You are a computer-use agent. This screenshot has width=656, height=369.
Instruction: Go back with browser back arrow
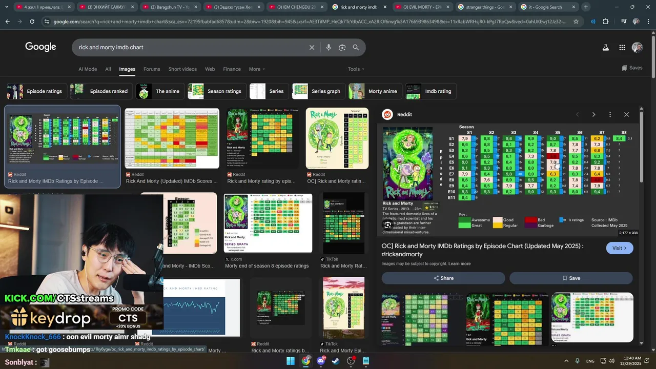coord(8,22)
